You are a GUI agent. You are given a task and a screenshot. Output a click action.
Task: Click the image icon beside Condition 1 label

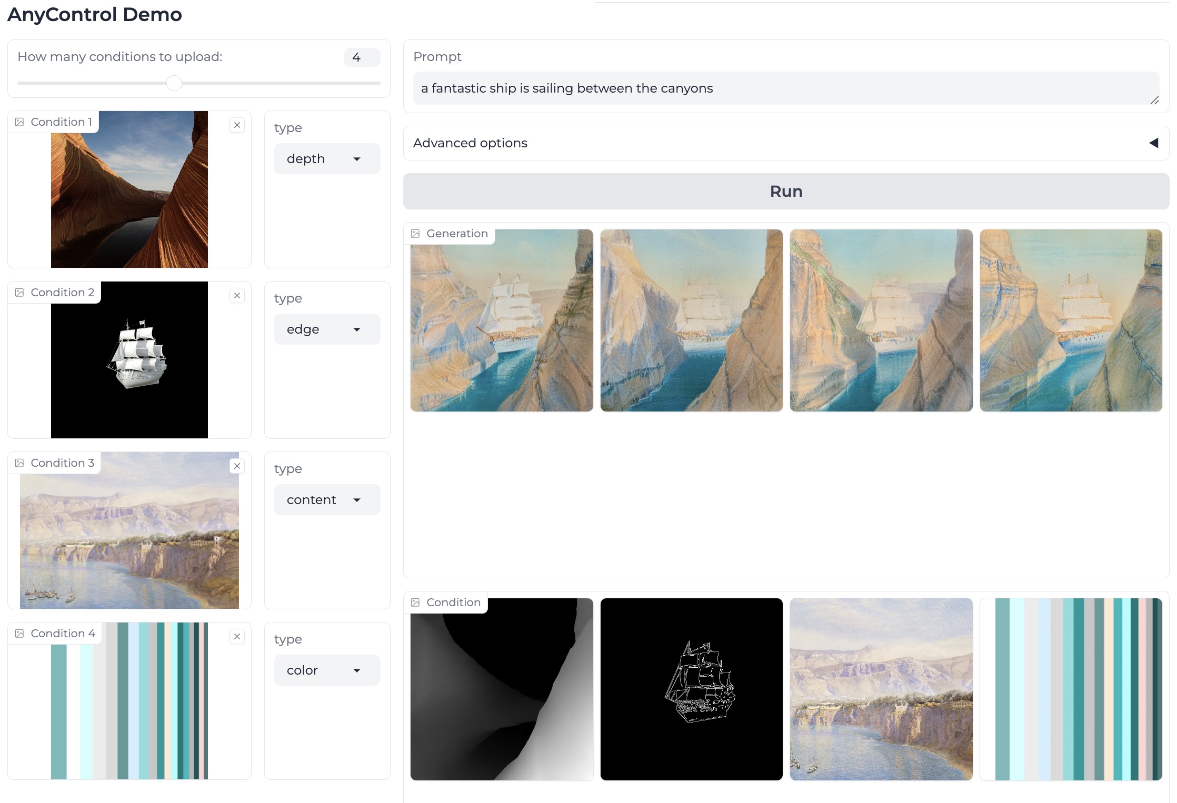click(x=19, y=122)
